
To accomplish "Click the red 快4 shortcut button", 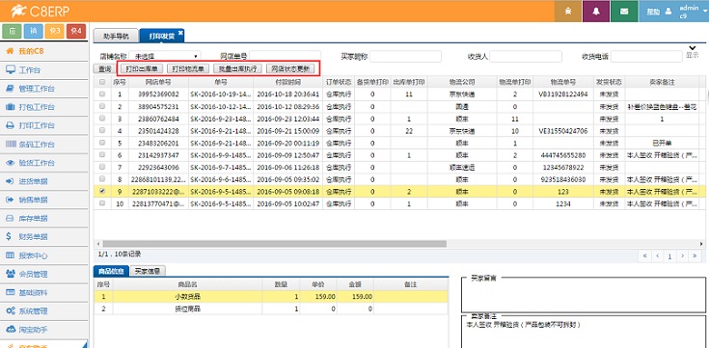I will tap(76, 31).
